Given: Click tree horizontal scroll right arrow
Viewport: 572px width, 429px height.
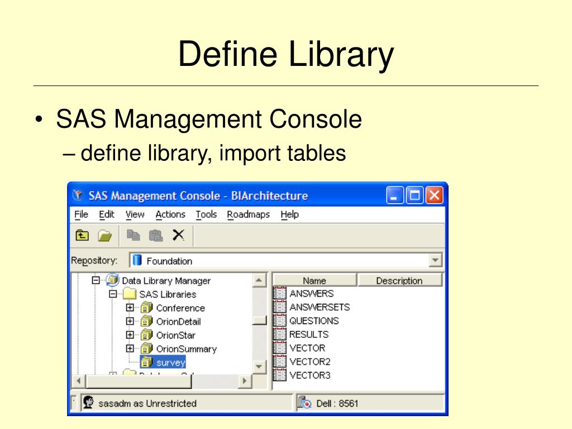Looking at the screenshot, I should coord(245,381).
